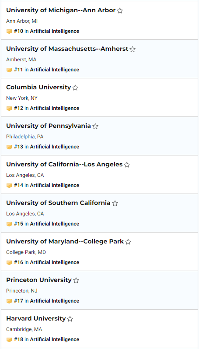Click the star icon next to Princeton University

click(x=76, y=280)
